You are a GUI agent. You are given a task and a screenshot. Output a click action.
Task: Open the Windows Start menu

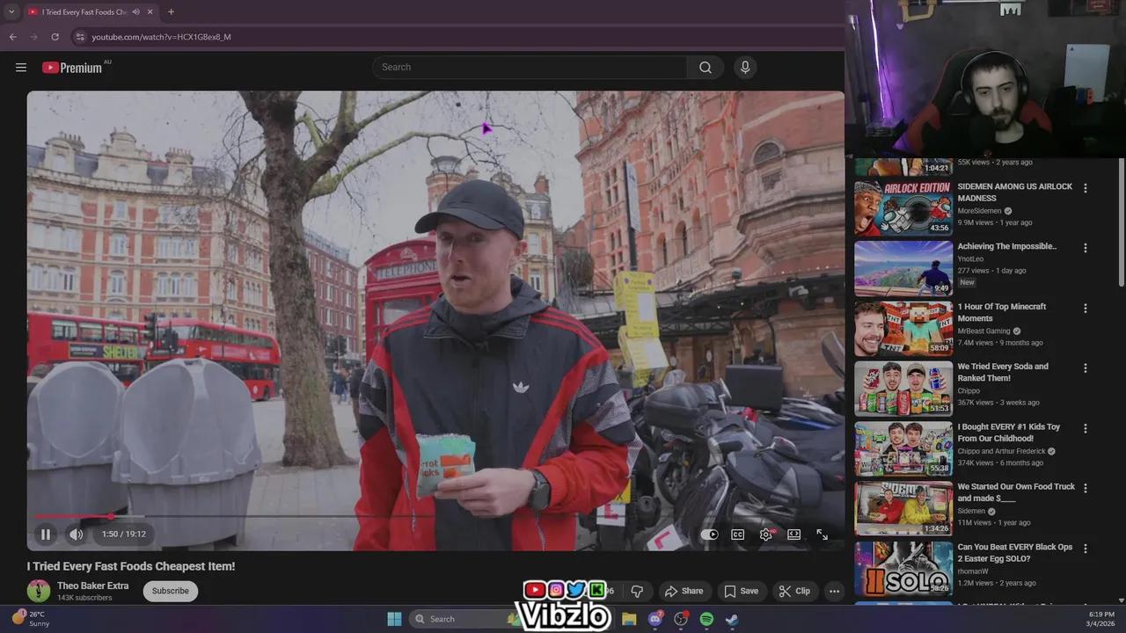coord(394,619)
